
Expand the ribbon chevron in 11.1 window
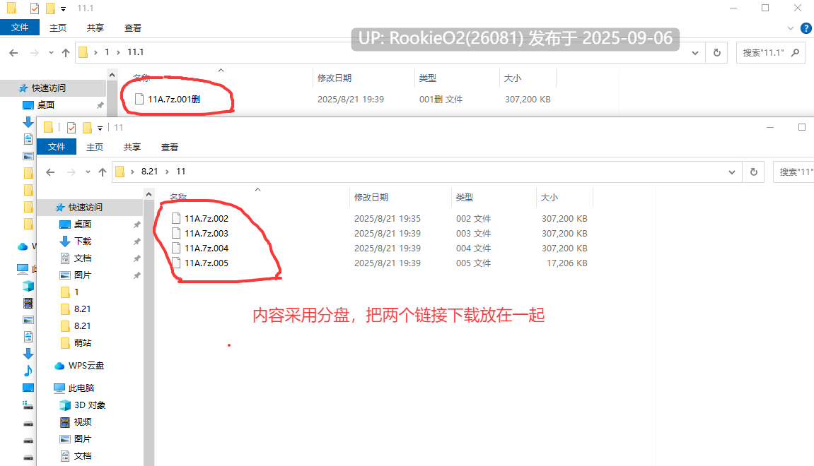(791, 28)
